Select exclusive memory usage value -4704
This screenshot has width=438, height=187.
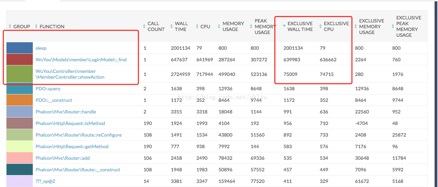pyautogui.click(x=361, y=123)
